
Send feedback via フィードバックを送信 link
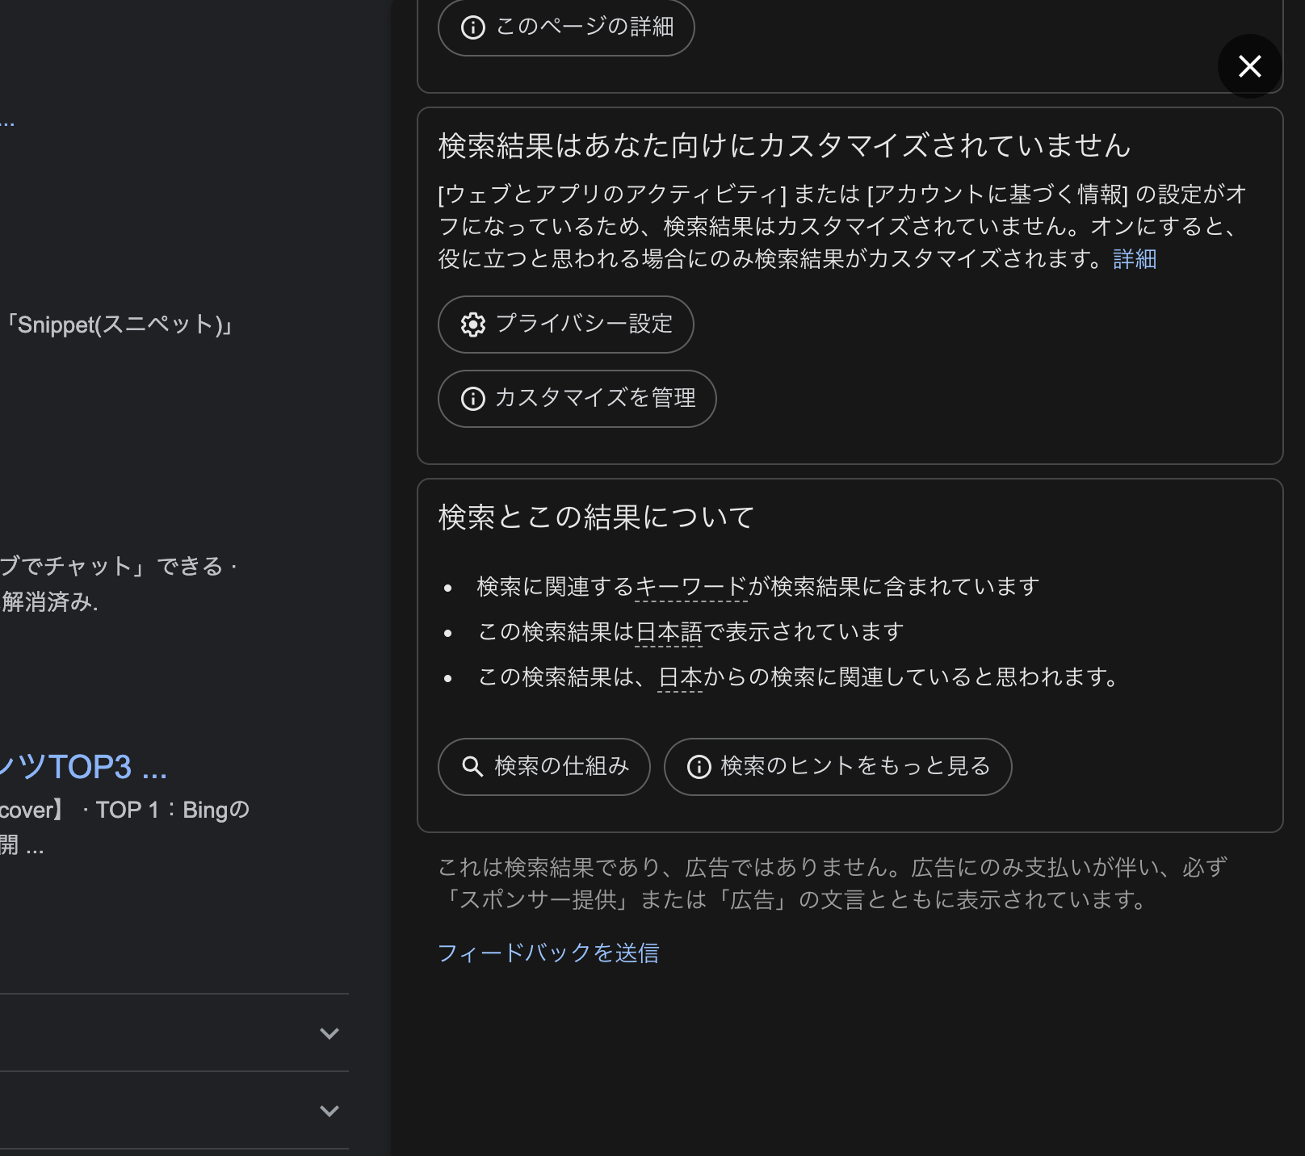coord(548,953)
